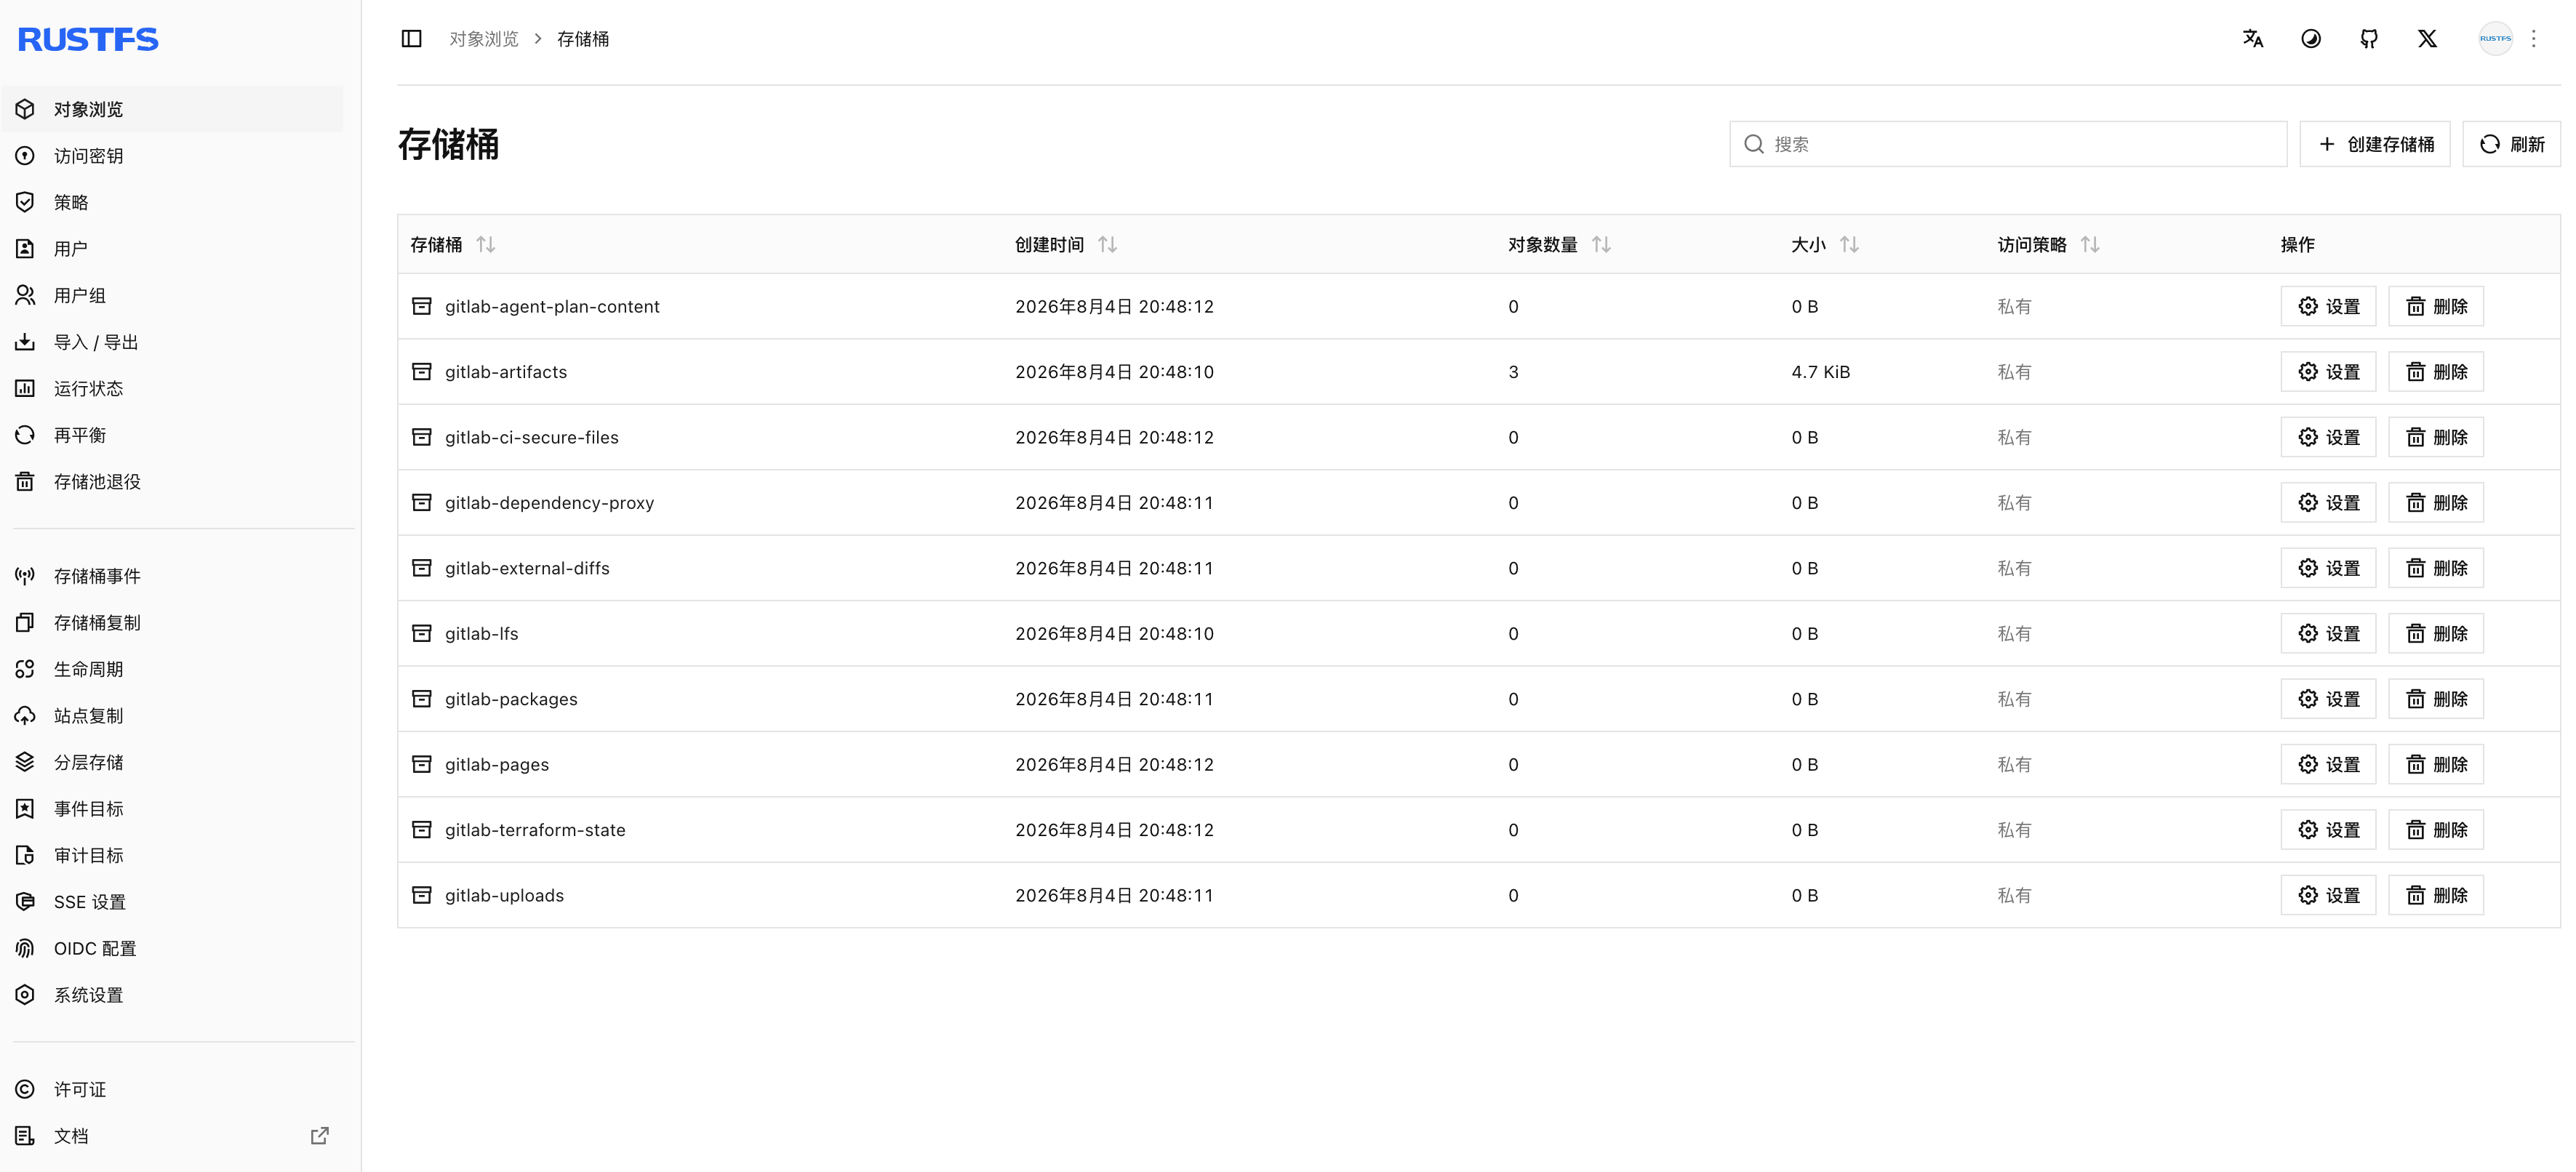Focus the 搜索 search field
Screen dimensions: 2576x1172
tap(2008, 144)
